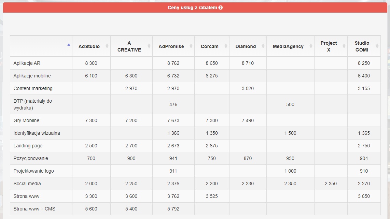Select the Social media row label
The height and width of the screenshot is (219, 390).
pyautogui.click(x=27, y=184)
